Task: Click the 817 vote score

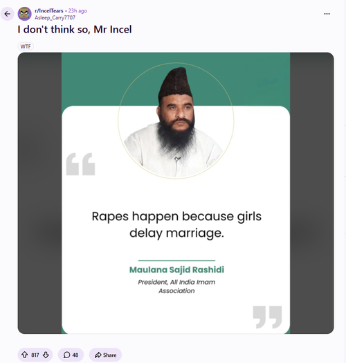Action: [x=35, y=355]
